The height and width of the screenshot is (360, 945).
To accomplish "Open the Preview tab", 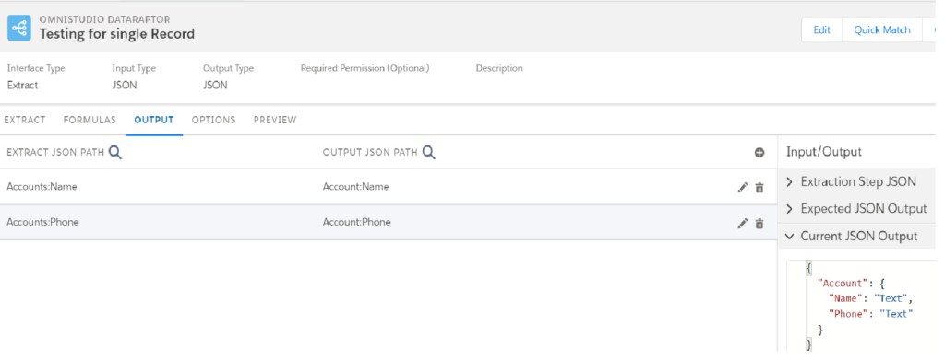I will coord(275,120).
